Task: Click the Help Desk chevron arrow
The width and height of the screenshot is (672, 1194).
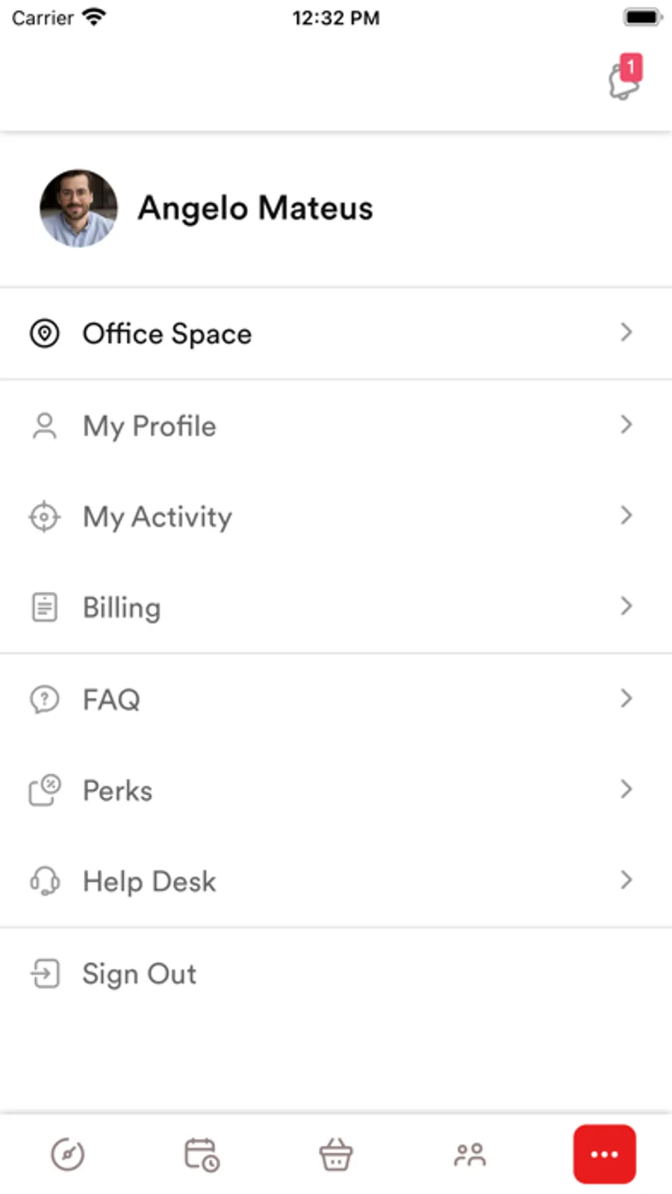Action: 626,880
